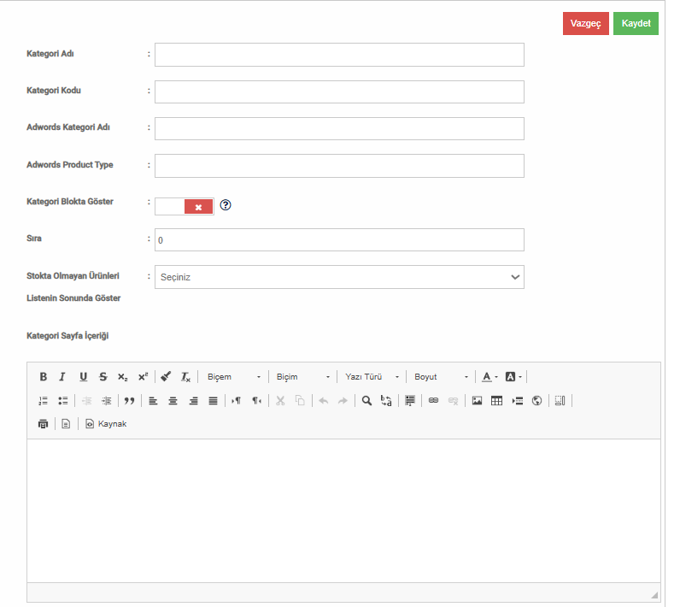Focus the Adwords Product Type field
This screenshot has width=680, height=607.
point(339,166)
